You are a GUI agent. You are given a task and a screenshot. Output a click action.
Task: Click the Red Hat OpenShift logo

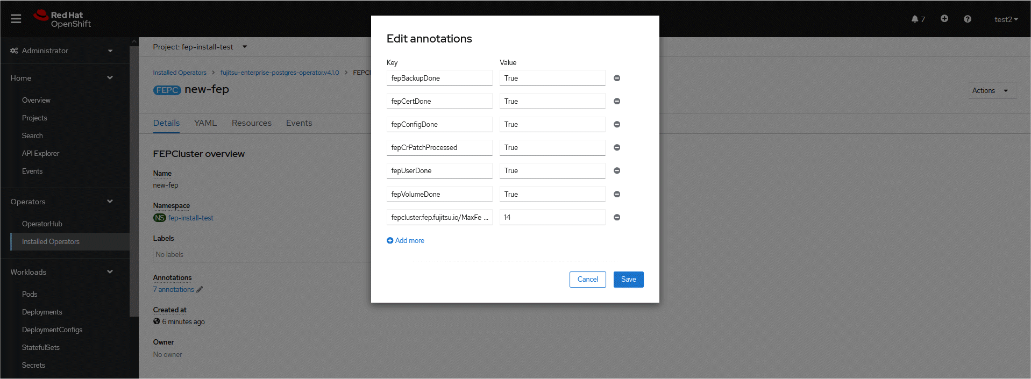62,19
